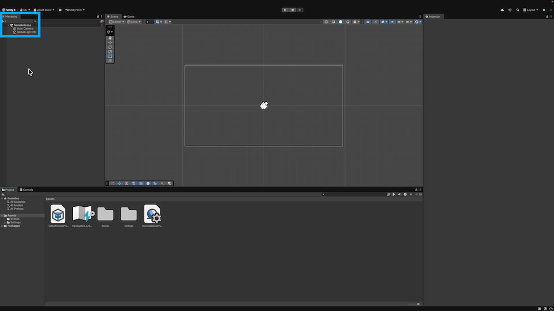554x311 pixels.
Task: Select the Hand view tool
Action: pos(110,38)
